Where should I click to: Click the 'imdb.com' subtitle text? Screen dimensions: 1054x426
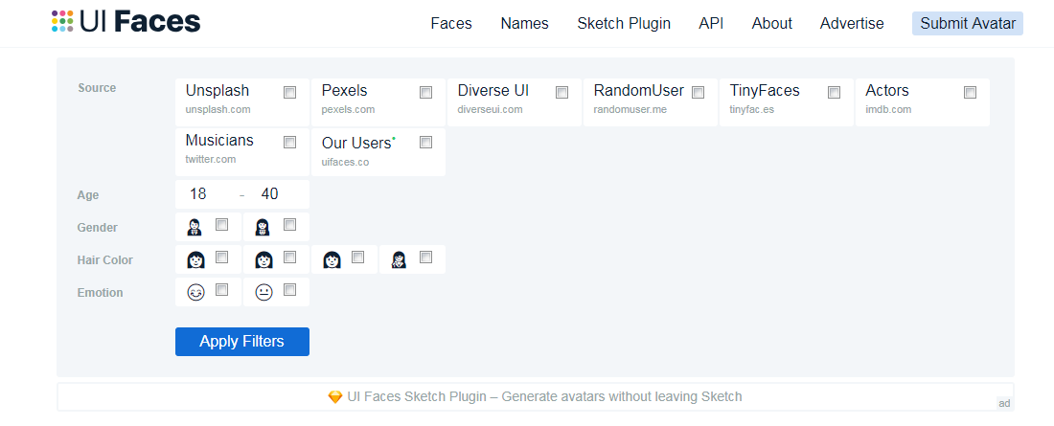point(888,109)
